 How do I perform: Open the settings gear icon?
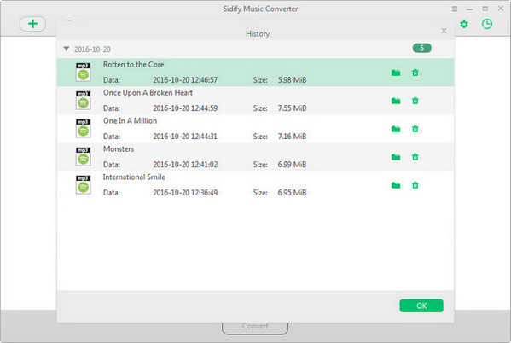click(464, 24)
